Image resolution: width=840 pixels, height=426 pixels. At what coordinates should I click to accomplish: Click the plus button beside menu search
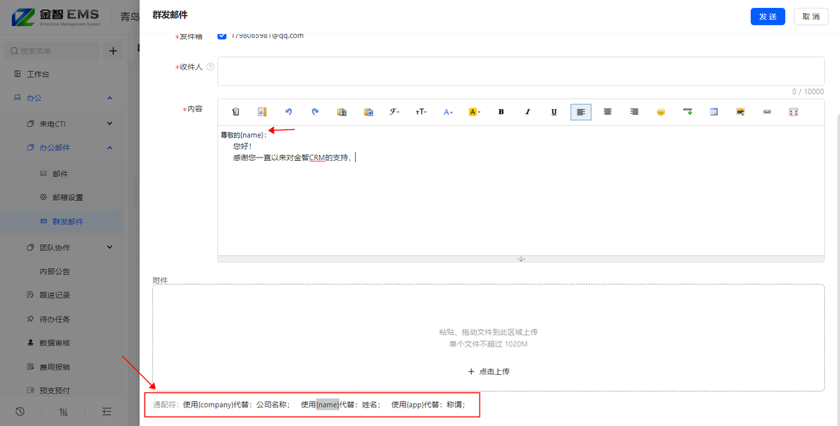(x=113, y=51)
